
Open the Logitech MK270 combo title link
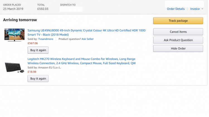[x=82, y=61]
